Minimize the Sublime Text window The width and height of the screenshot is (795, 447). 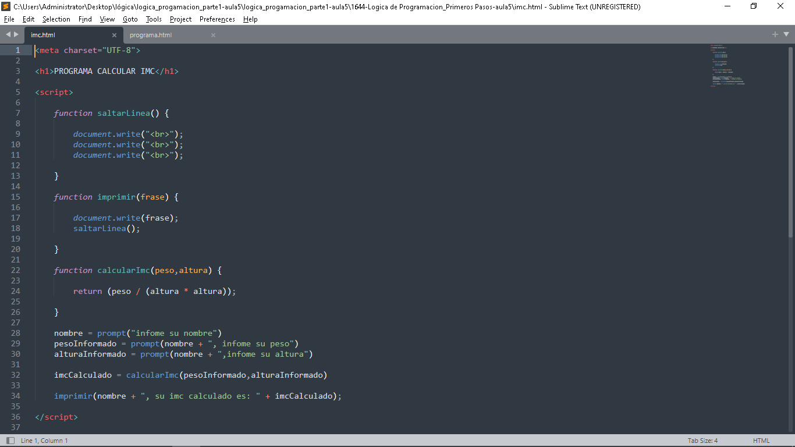727,6
